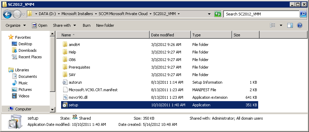
Task: Click the Change your view icon
Action: coord(273,25)
